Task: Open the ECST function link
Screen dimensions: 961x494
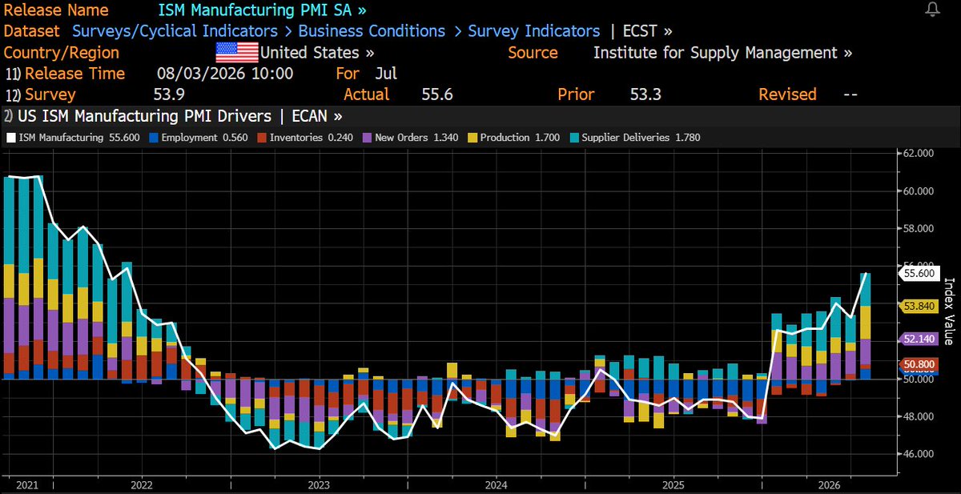Action: pyautogui.click(x=648, y=31)
